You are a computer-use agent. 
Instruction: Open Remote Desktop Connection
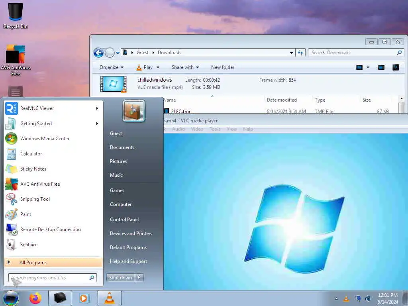(x=53, y=229)
